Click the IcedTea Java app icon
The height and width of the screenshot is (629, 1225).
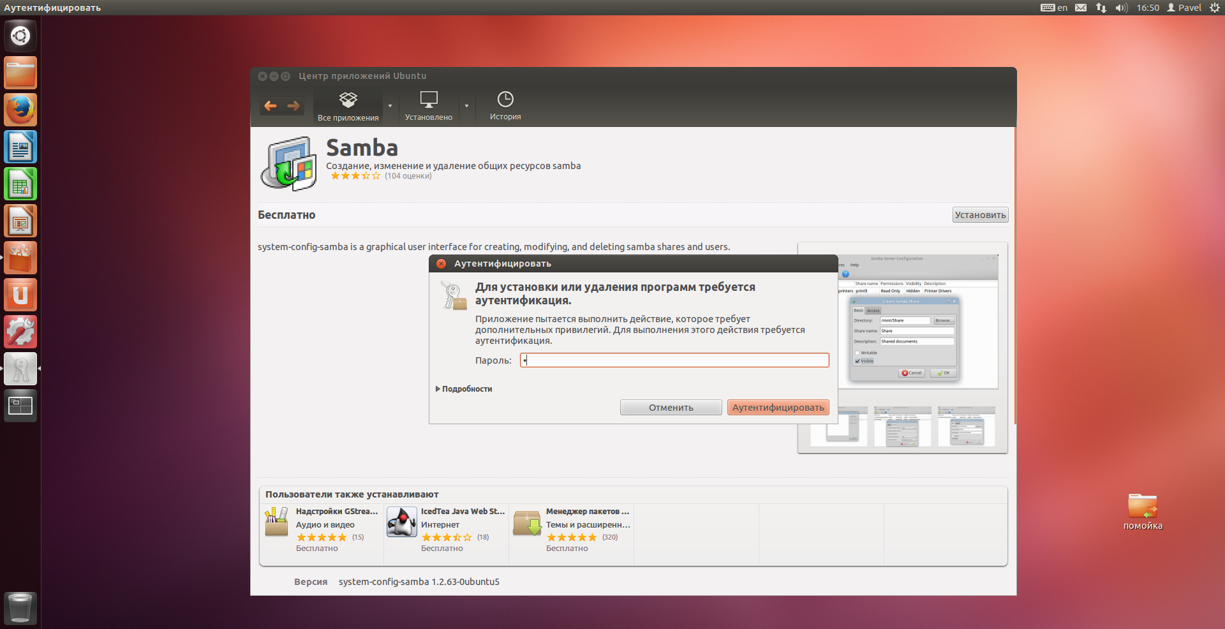(x=402, y=522)
